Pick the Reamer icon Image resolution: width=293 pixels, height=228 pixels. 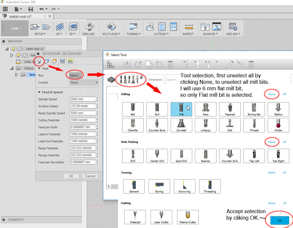206,156
